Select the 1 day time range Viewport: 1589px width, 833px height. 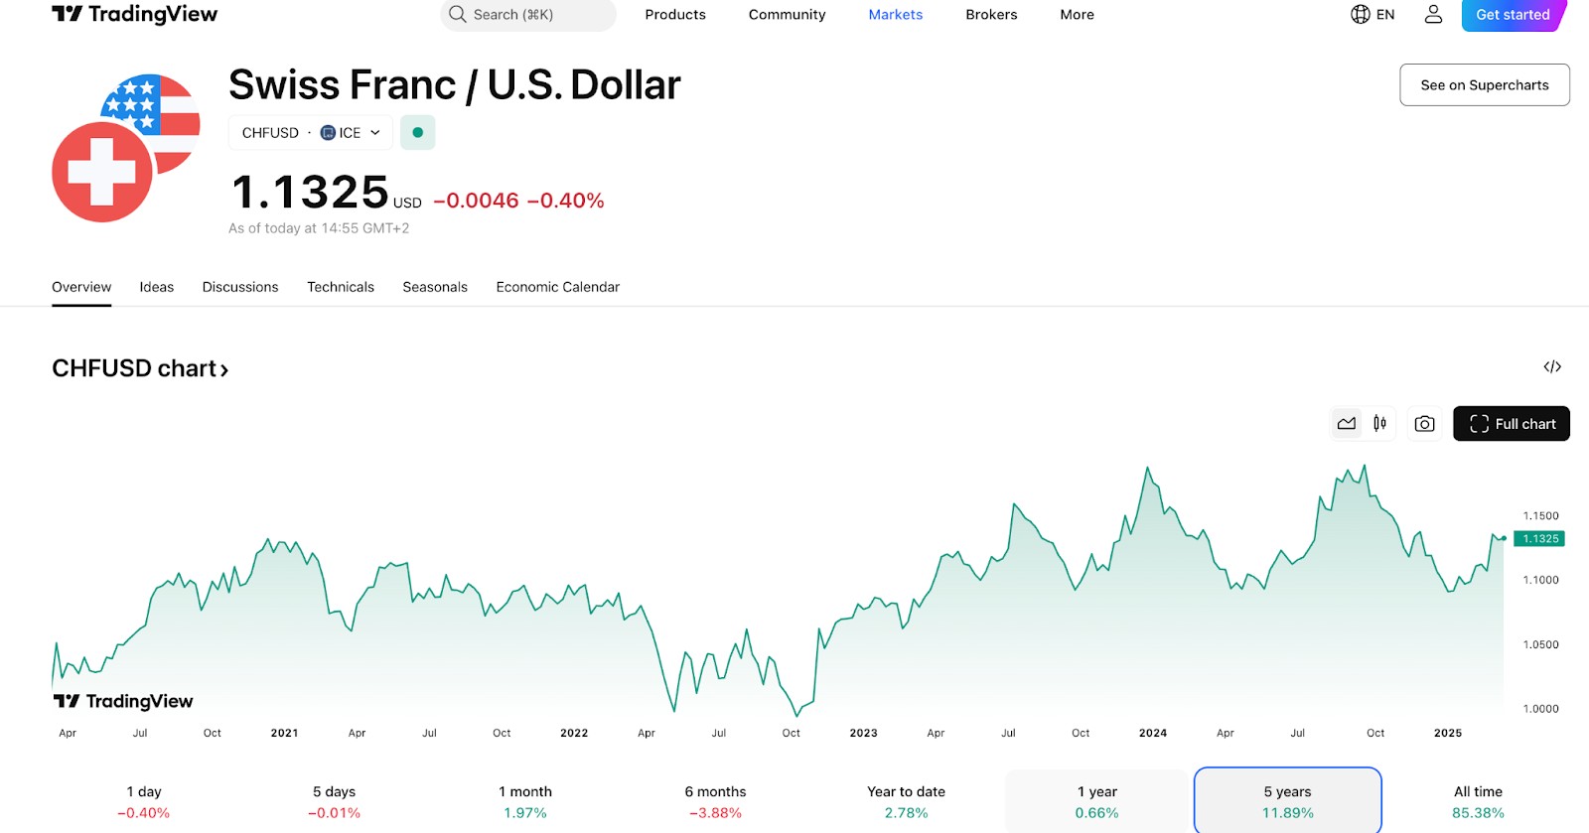(144, 801)
